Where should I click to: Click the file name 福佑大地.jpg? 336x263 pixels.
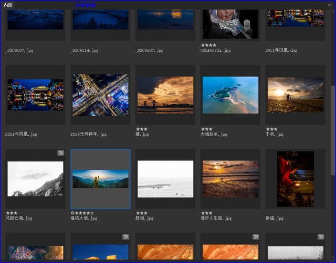pos(84,218)
